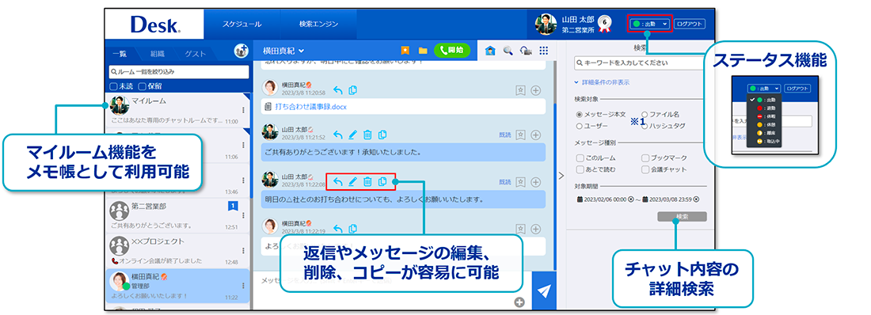Copy 横田真紀's 11:20:58 message
This screenshot has height=315, width=871.
click(x=352, y=90)
